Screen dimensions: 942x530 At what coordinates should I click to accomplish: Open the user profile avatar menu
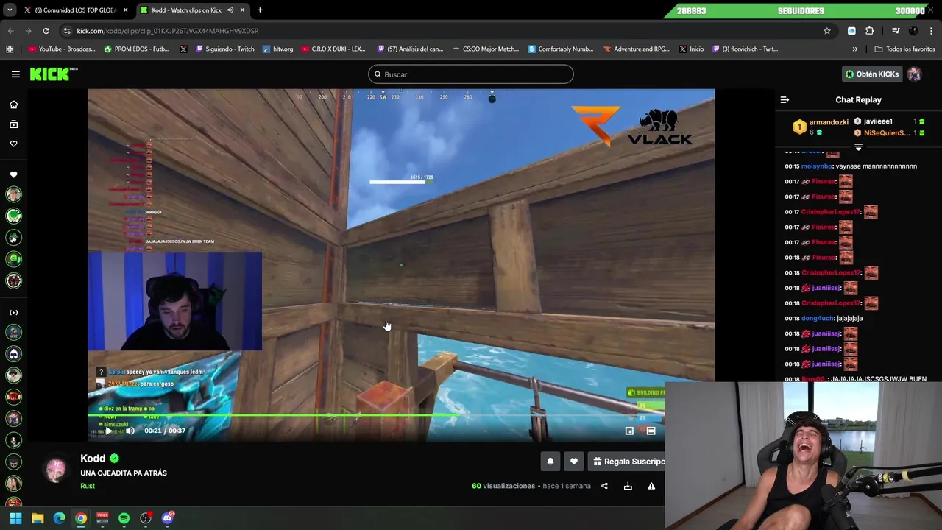click(x=914, y=74)
